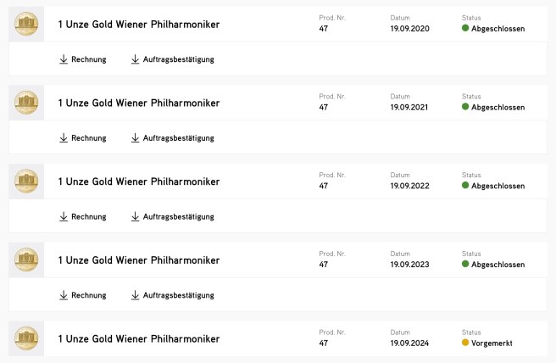Download Auftragsbestätigung for the 19.09.2021 order
The width and height of the screenshot is (556, 363).
178,137
